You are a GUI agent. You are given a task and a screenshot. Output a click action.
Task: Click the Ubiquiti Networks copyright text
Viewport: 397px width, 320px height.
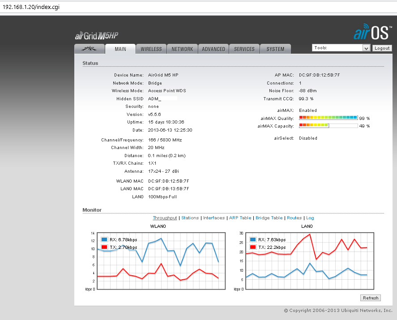(338, 311)
